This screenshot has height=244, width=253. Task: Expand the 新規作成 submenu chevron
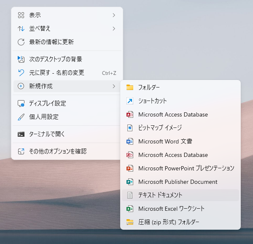point(114,86)
